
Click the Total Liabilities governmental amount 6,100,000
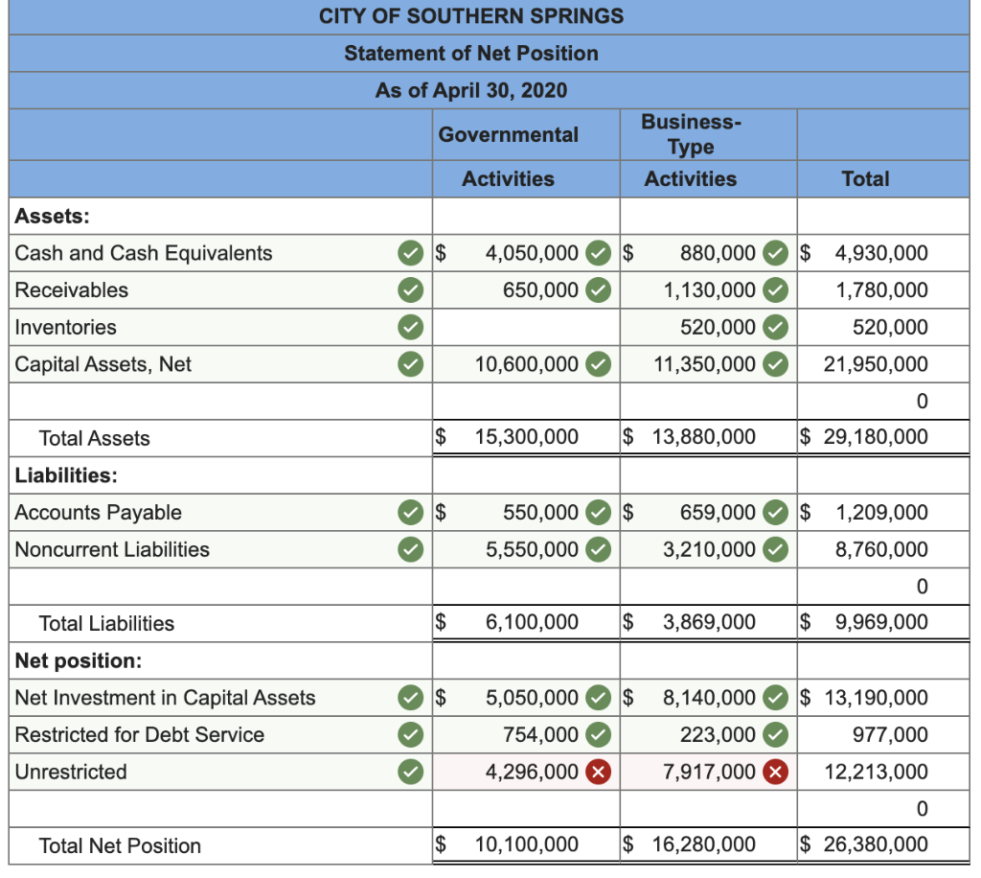[x=532, y=621]
